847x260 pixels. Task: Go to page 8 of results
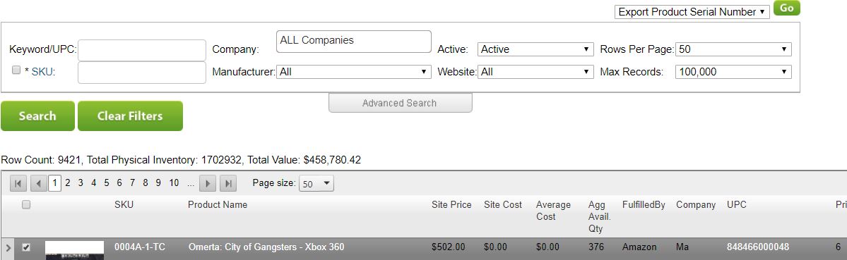(146, 183)
